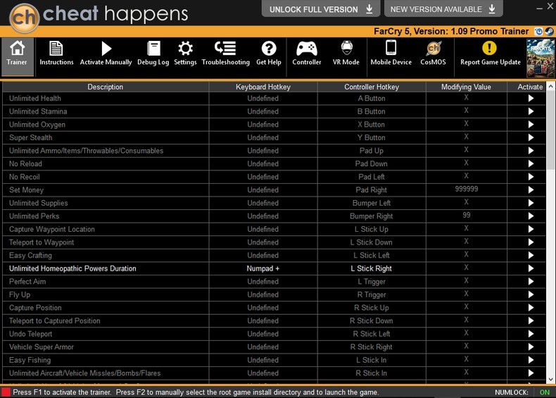Open Troubleshooting
This screenshot has height=398, width=556.
[225, 54]
